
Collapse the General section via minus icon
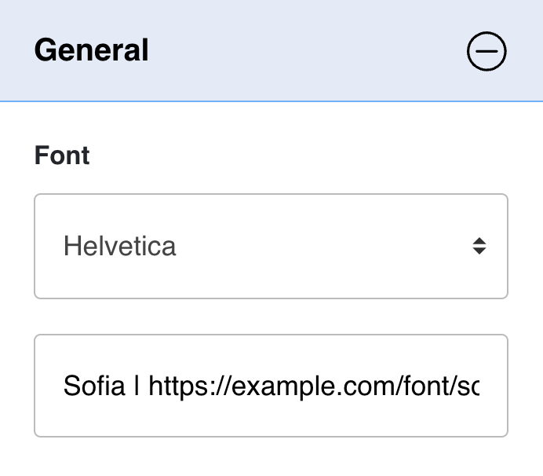click(487, 51)
